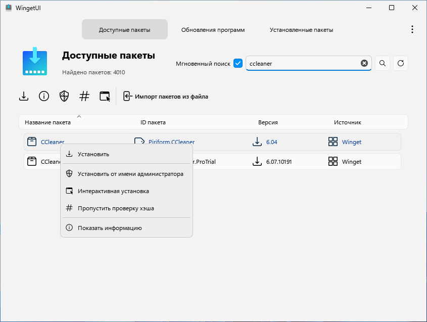Switch to Доступные пакеты tab
Screen dimensions: 427x322
[x=125, y=29]
